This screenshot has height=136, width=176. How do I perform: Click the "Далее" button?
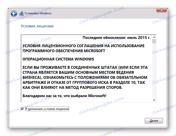point(154,121)
